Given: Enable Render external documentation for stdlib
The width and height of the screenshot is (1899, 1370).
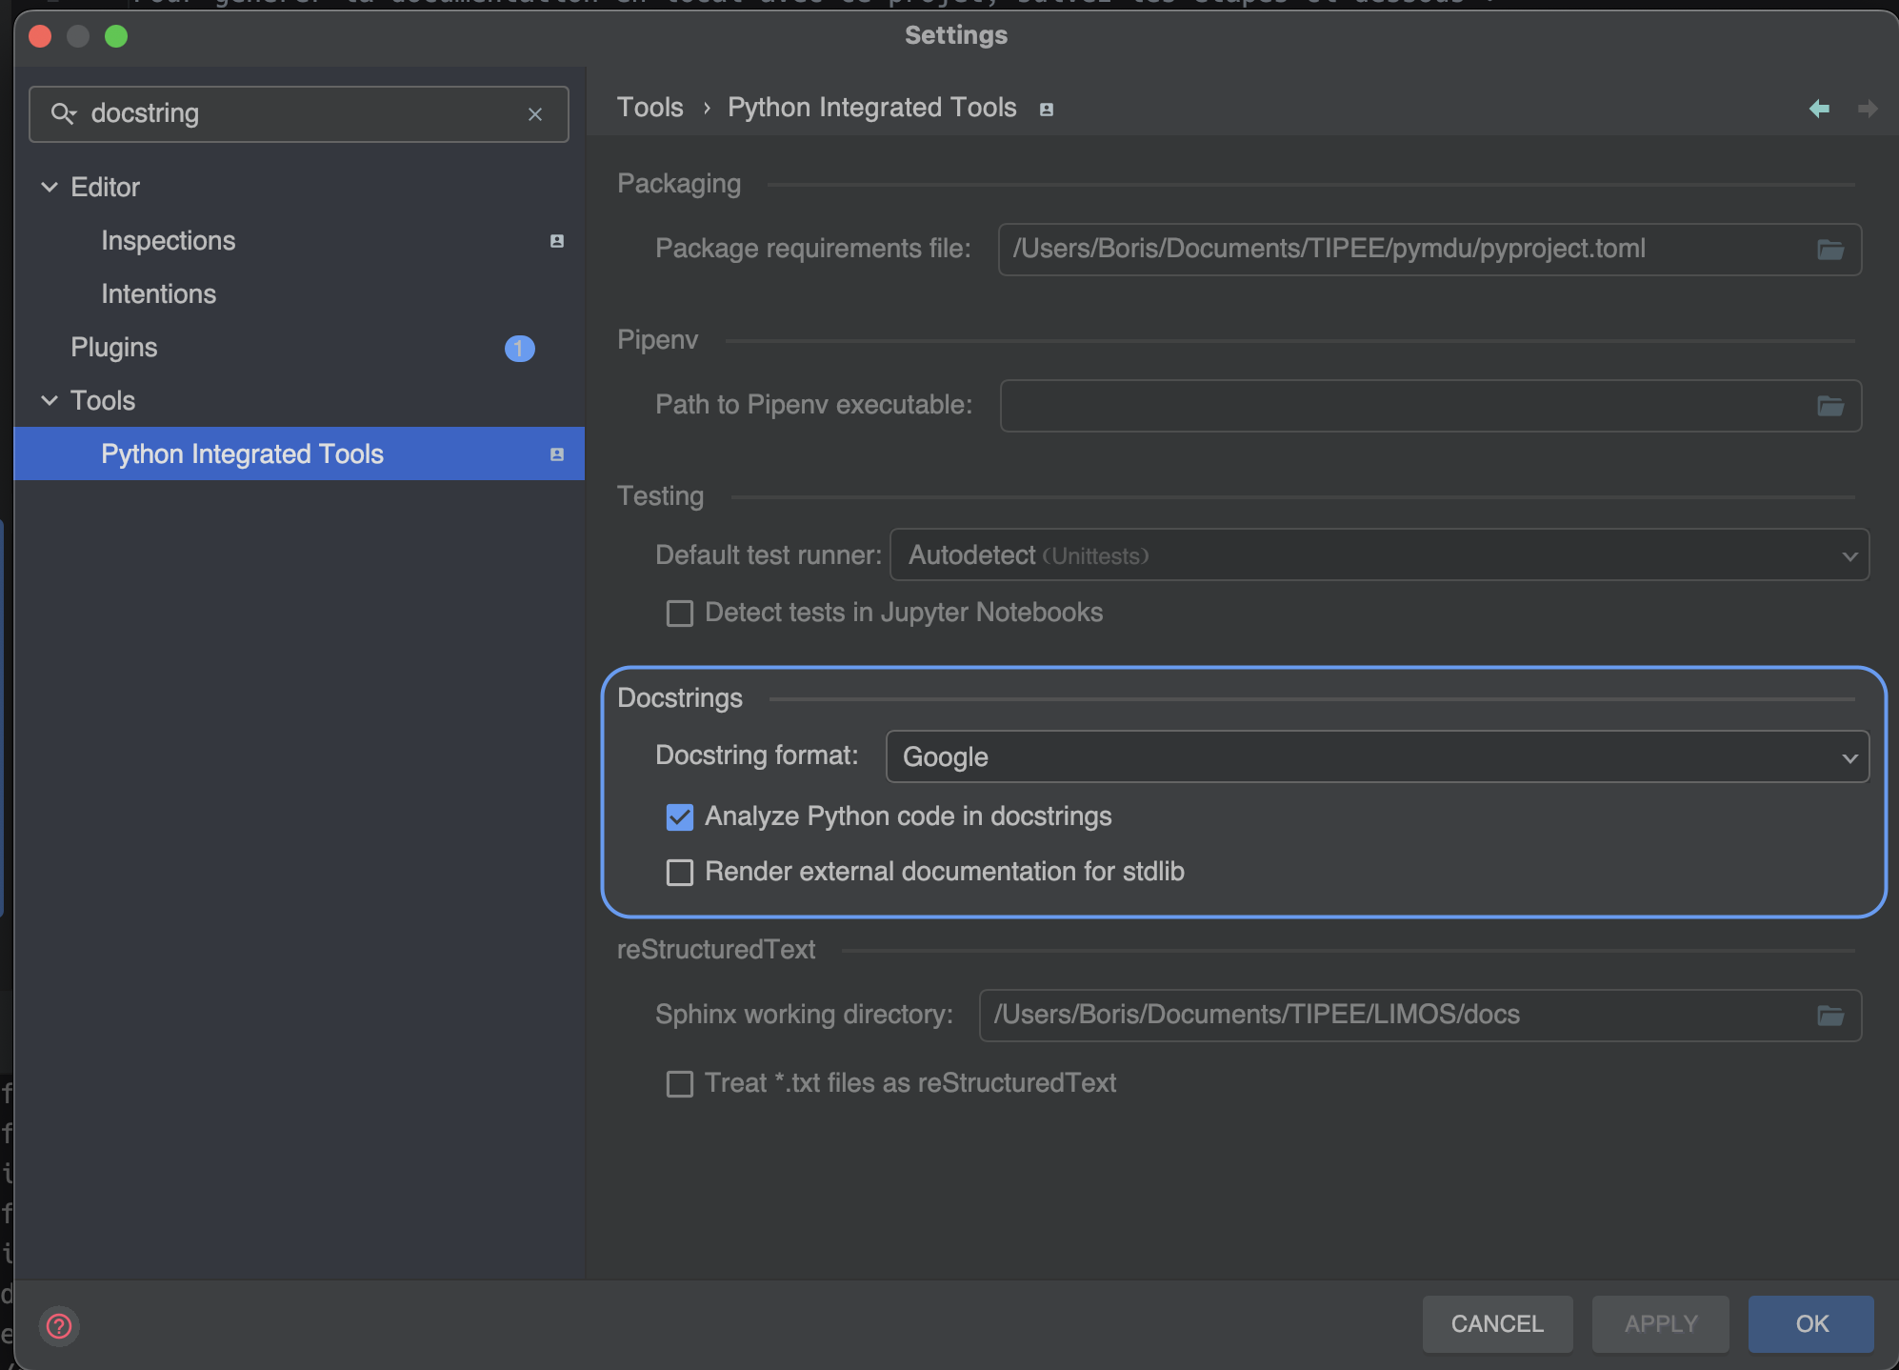Looking at the screenshot, I should (680, 872).
